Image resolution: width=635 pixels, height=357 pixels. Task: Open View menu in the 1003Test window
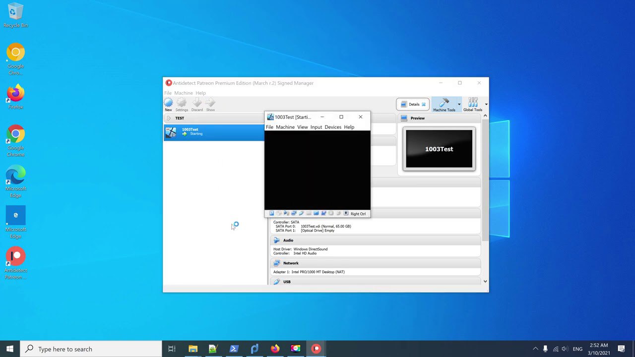coord(302,127)
